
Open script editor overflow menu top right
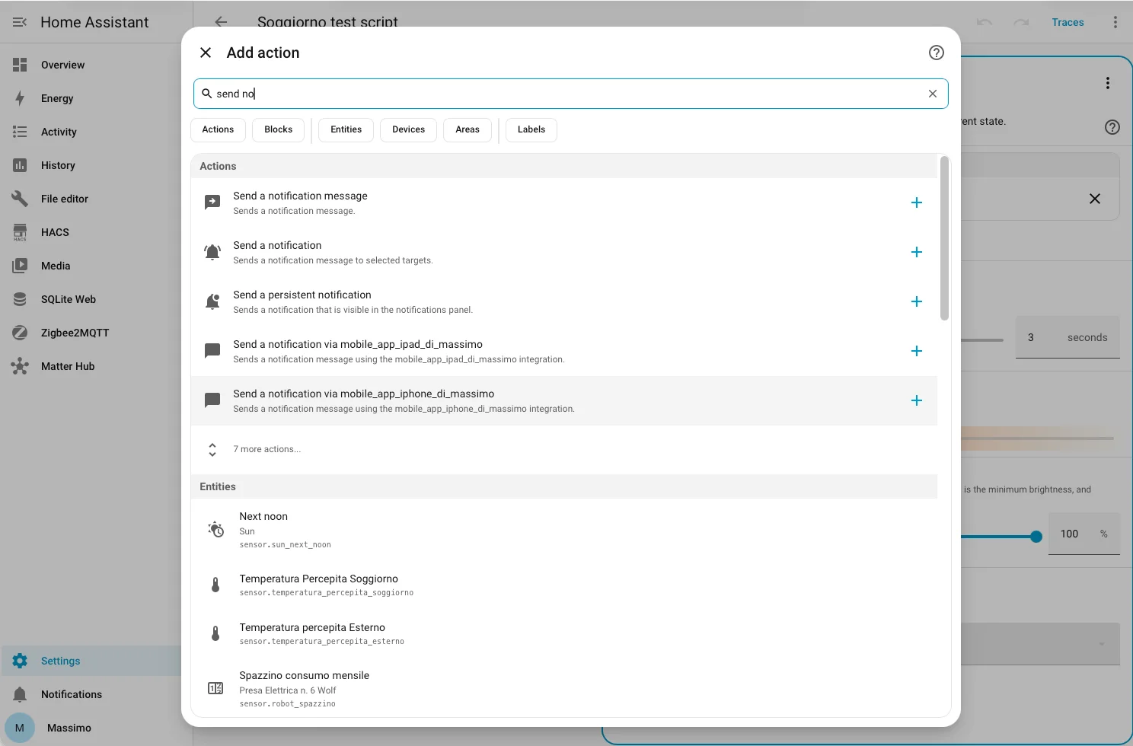pos(1115,22)
